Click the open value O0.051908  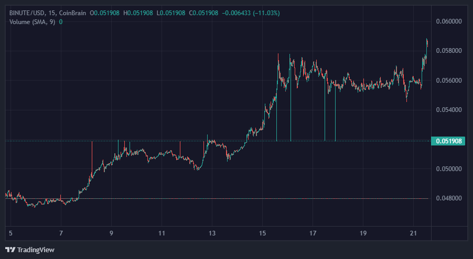point(105,13)
